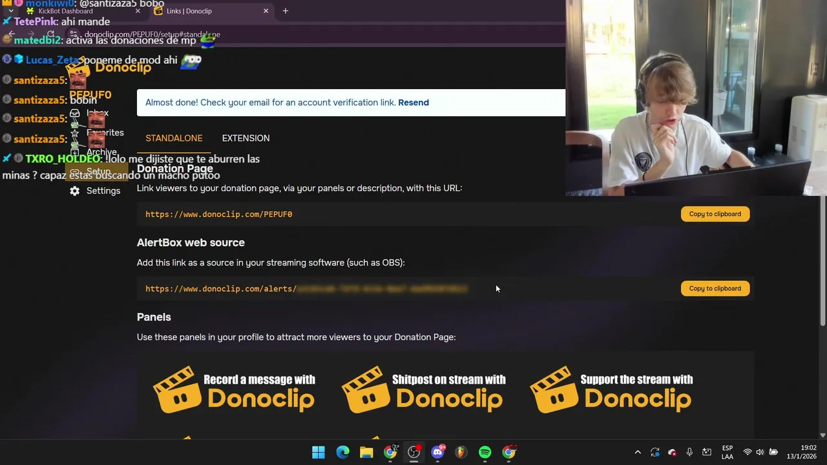Viewport: 827px width, 465px height.
Task: Select the 'Record a message with Donoclip' panel
Action: (x=234, y=389)
